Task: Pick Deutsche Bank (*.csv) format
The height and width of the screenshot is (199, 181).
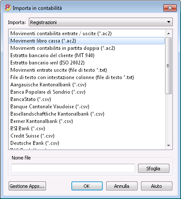Action: click(x=35, y=143)
